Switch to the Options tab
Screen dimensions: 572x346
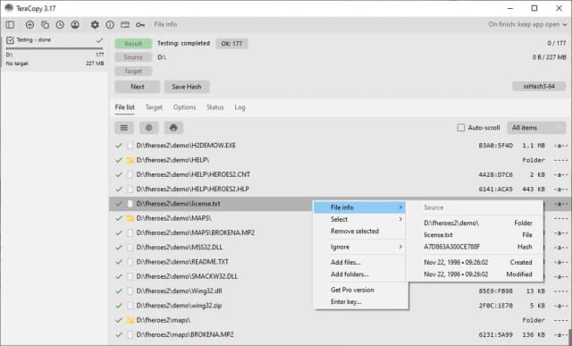(x=184, y=107)
